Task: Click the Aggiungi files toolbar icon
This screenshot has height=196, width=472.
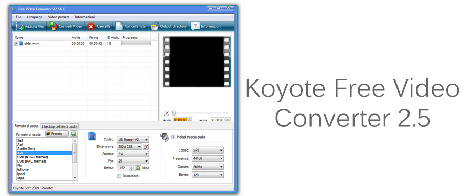Action: pyautogui.click(x=20, y=27)
